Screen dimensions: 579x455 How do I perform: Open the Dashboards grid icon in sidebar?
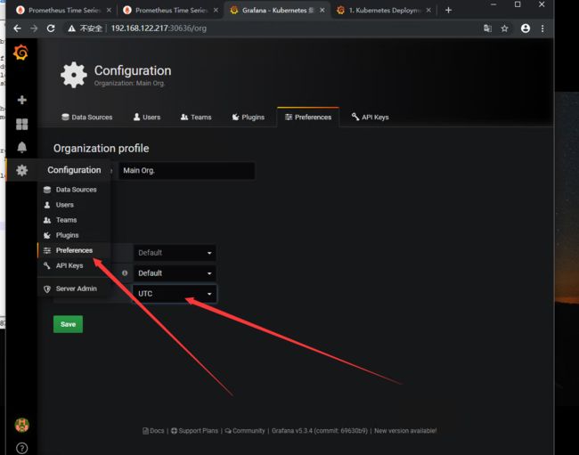pyautogui.click(x=21, y=124)
